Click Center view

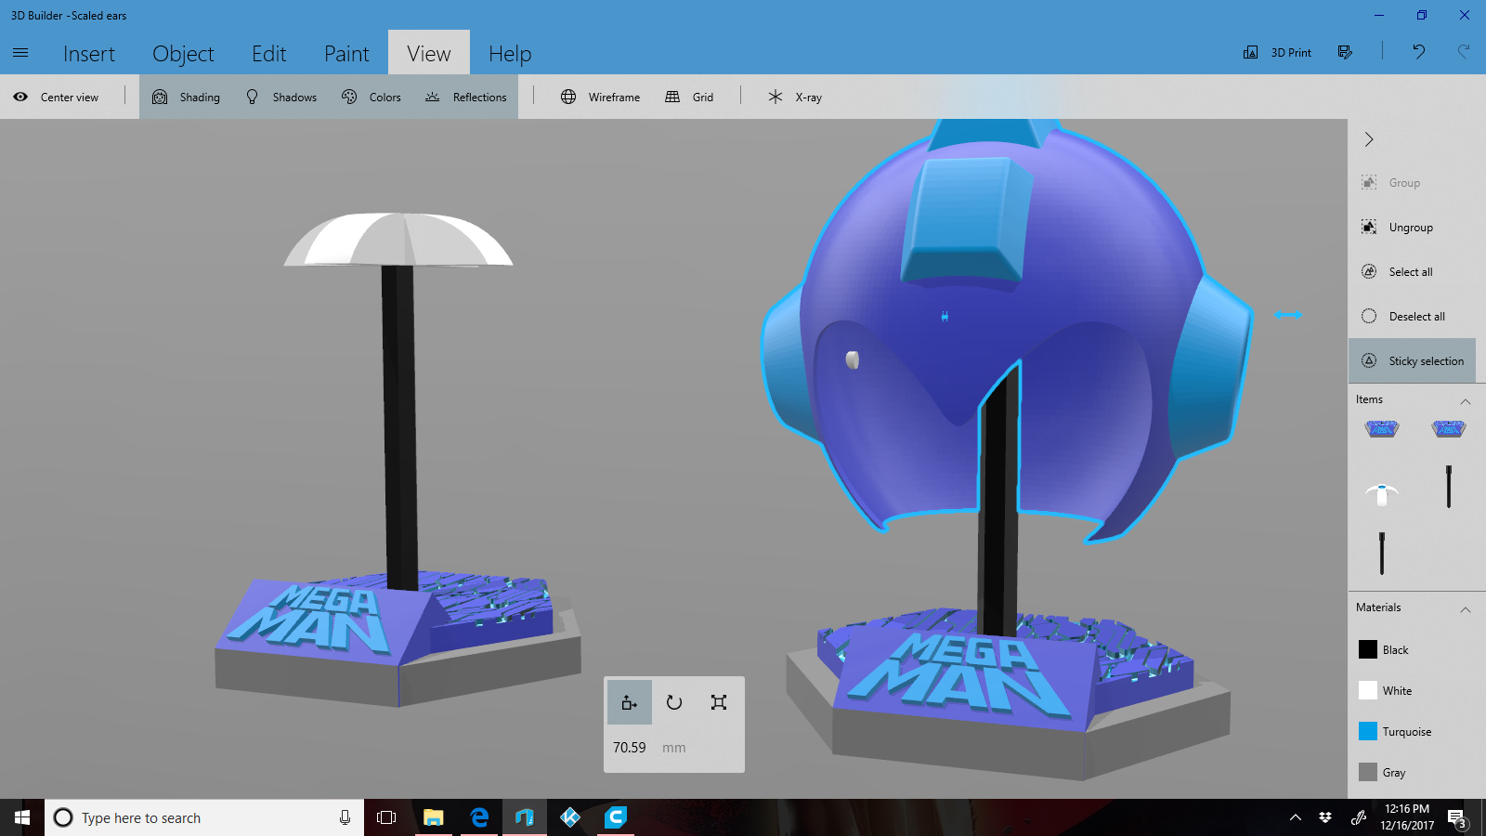(57, 97)
